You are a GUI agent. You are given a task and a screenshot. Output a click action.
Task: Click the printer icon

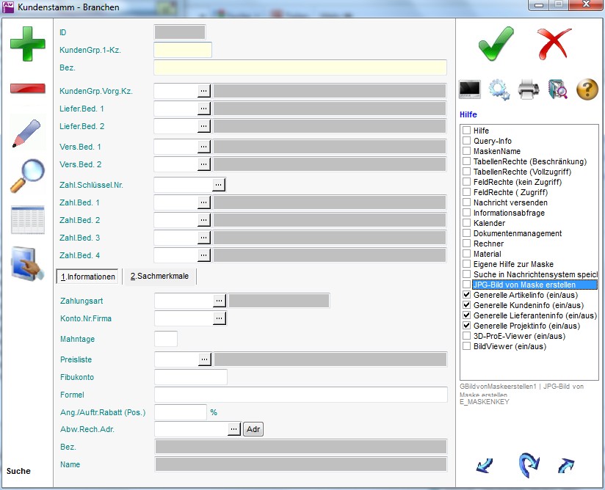529,89
